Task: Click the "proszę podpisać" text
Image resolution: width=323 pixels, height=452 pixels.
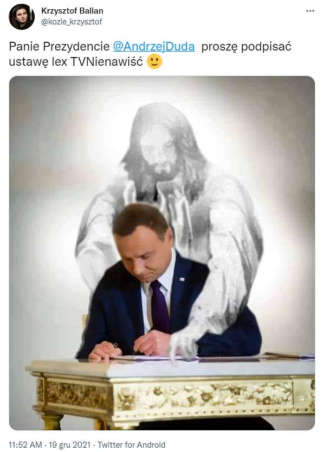Action: coord(247,46)
